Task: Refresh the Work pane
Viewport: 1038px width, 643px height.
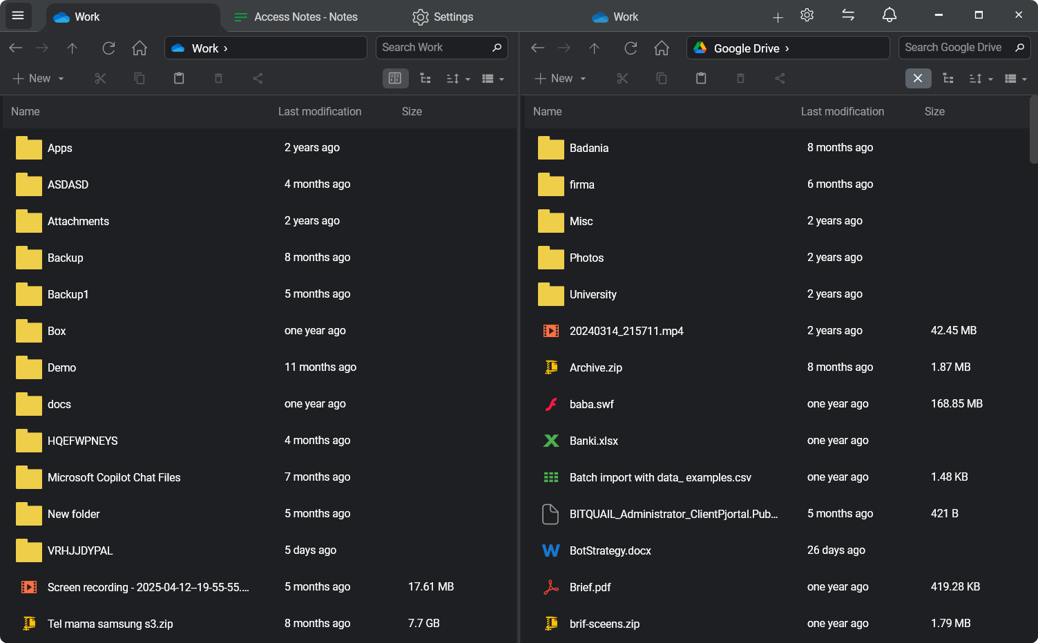Action: click(108, 48)
